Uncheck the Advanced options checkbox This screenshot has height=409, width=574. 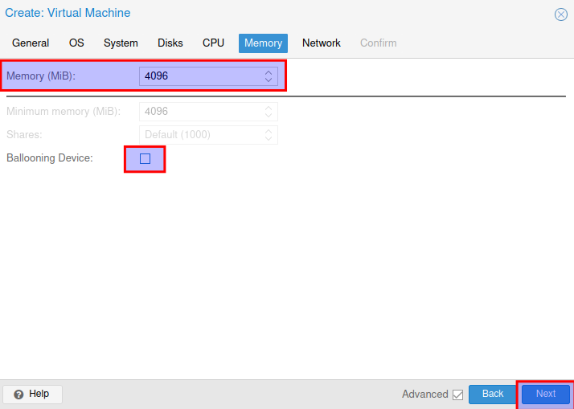pos(457,395)
